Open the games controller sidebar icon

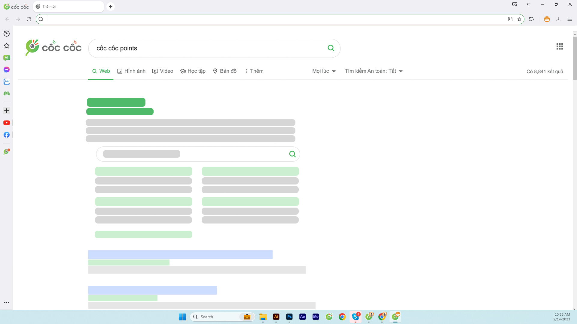click(x=7, y=94)
